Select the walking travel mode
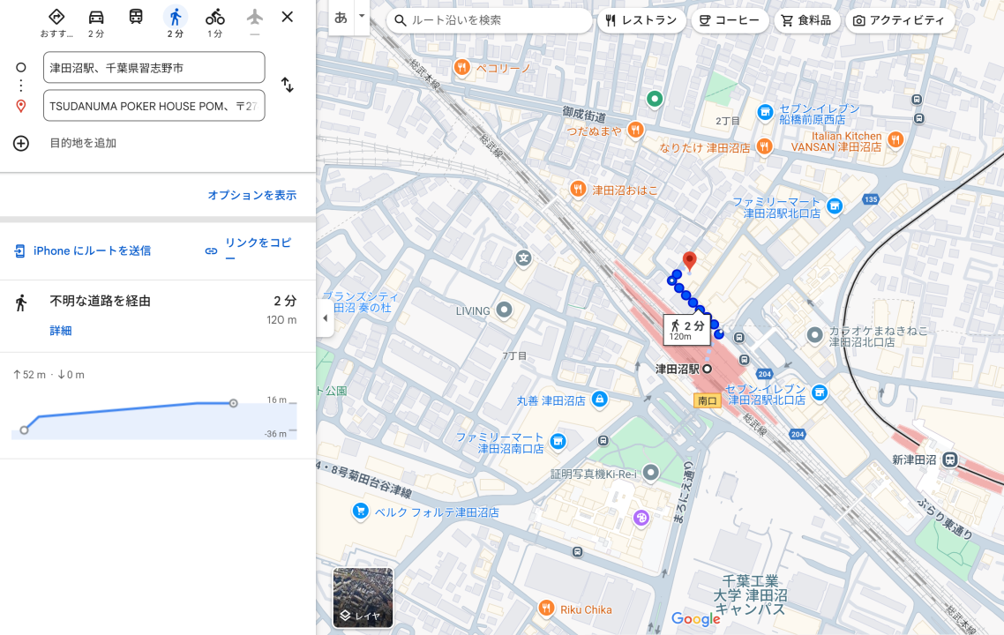 pos(176,18)
